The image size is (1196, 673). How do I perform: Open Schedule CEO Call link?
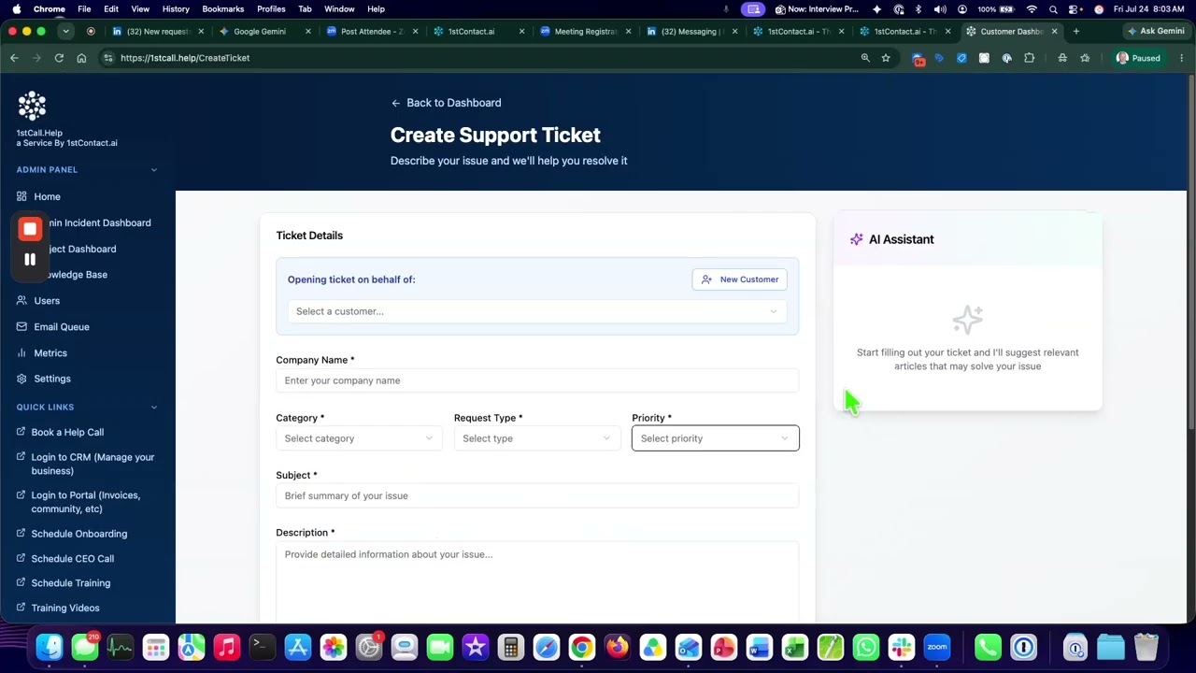pos(73,559)
